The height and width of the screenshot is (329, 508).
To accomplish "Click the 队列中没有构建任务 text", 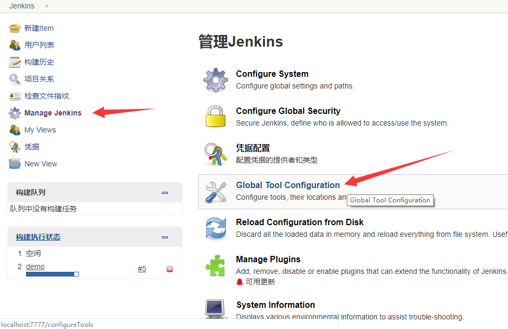I will click(x=43, y=209).
